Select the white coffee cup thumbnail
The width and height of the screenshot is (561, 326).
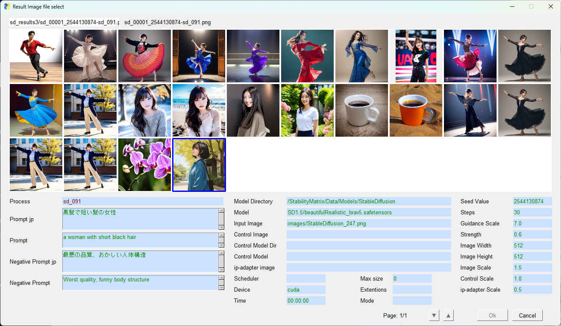click(x=362, y=110)
